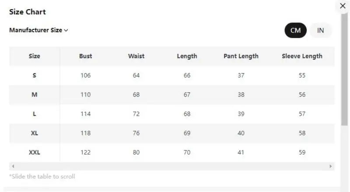Screen dimensions: 350x192
Task: Switch units to IN
Action: (x=321, y=30)
